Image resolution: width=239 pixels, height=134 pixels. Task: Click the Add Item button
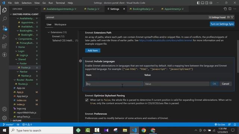pyautogui.click(x=93, y=51)
